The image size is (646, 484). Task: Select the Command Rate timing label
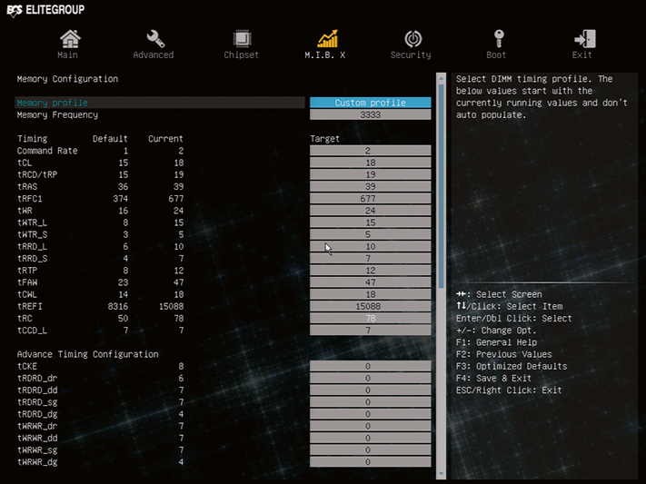pos(47,151)
